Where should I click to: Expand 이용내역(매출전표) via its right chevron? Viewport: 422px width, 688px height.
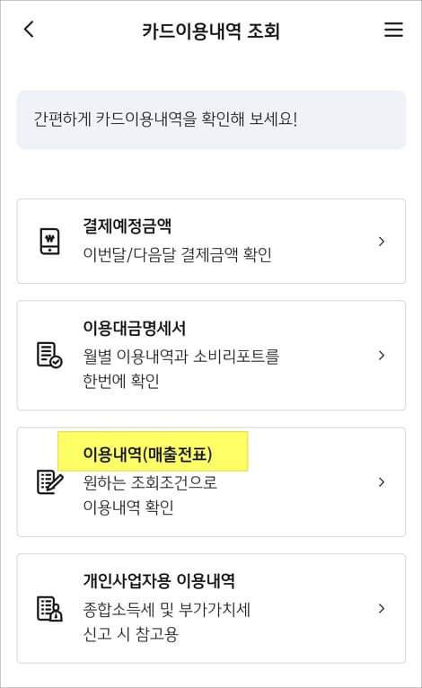(x=382, y=481)
